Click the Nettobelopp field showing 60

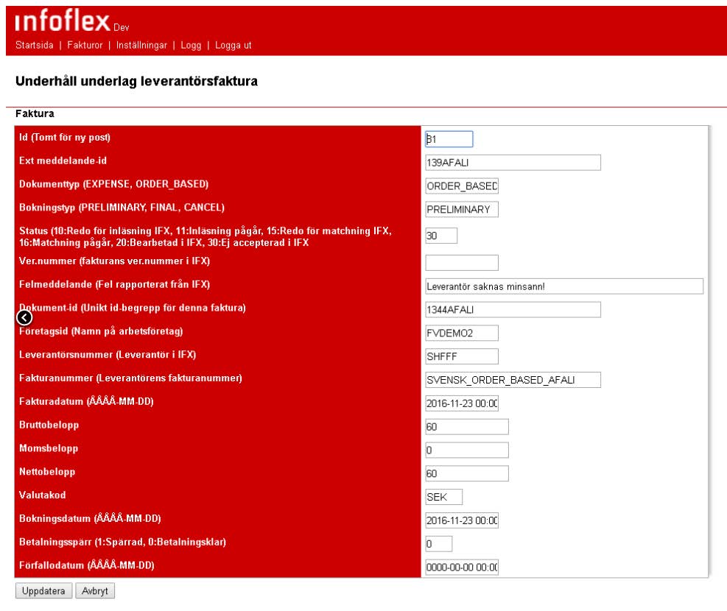[x=467, y=473]
